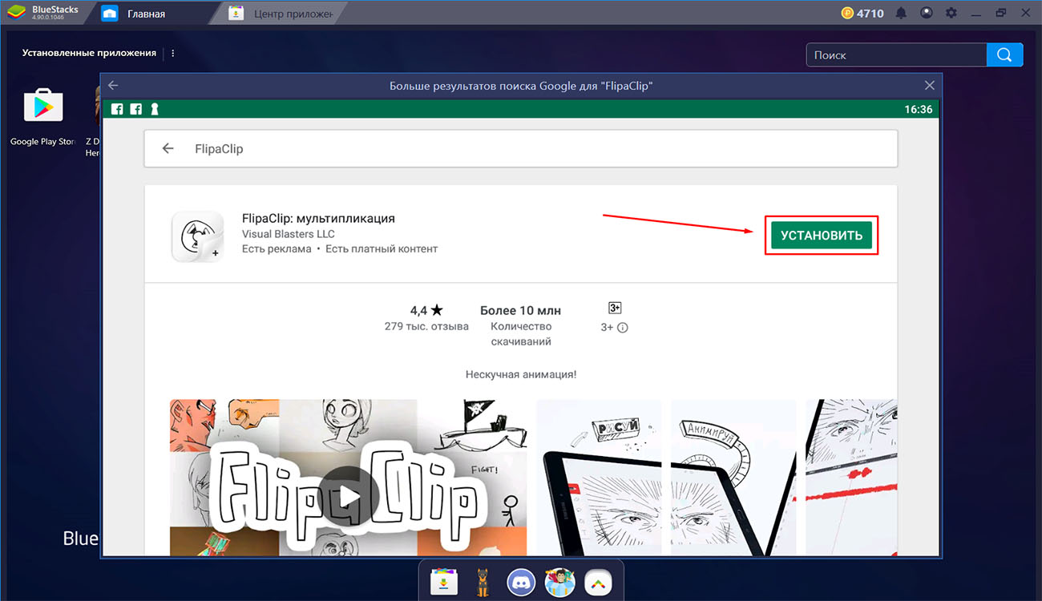The image size is (1042, 601).
Task: Open the 3+ age rating info icon
Action: pyautogui.click(x=623, y=328)
